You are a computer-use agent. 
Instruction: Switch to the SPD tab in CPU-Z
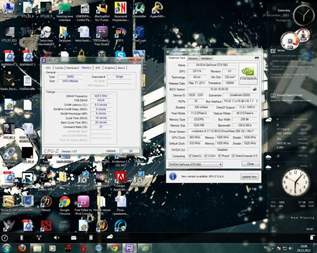[98, 68]
